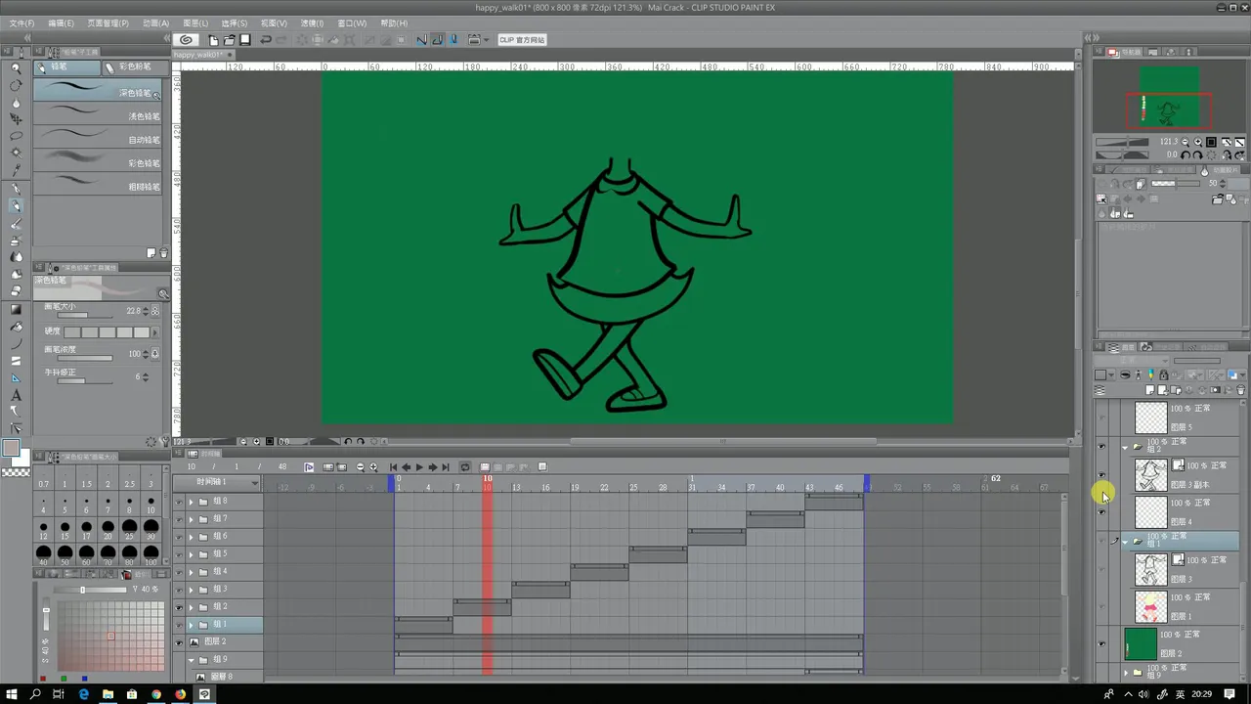Toggle visibility of timeline track 组 8
This screenshot has width=1251, height=704.
click(x=179, y=502)
